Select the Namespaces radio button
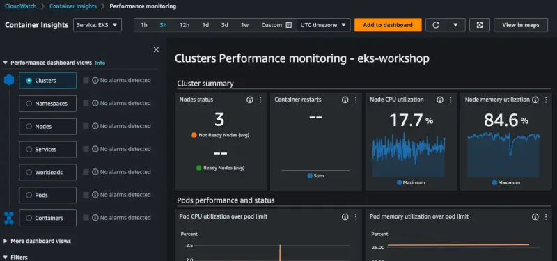The width and height of the screenshot is (557, 261). [x=29, y=104]
